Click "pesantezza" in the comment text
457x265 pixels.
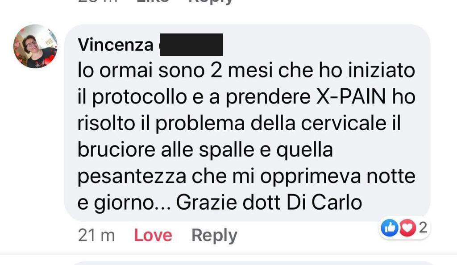pos(132,177)
